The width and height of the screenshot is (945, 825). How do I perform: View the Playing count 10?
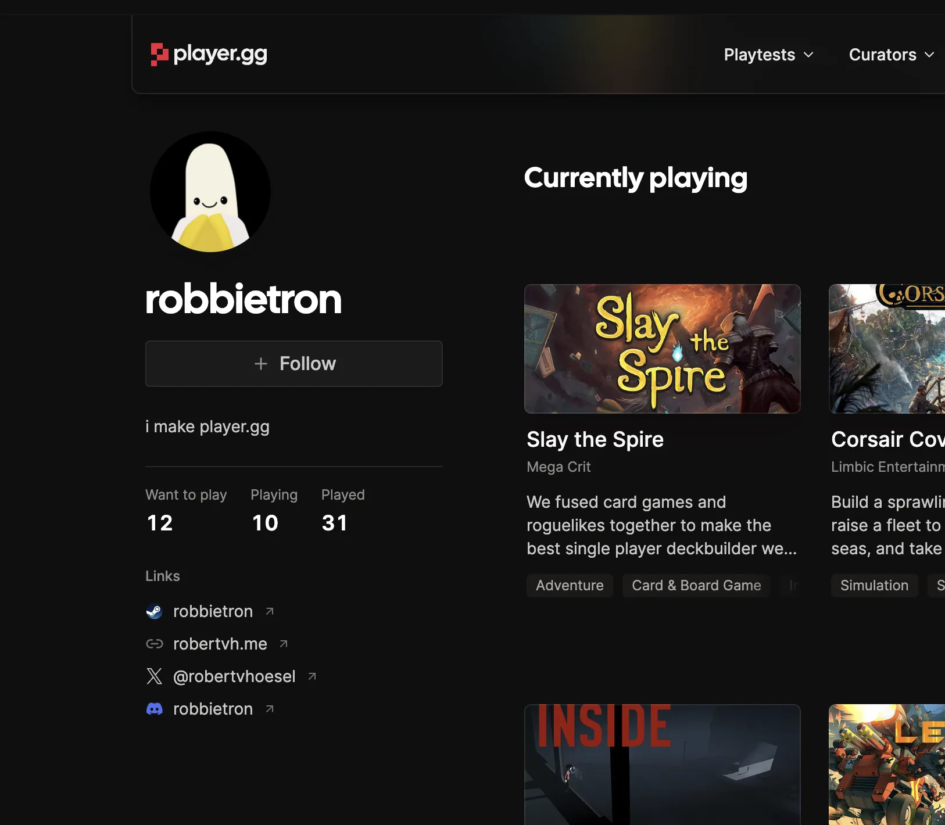coord(265,523)
